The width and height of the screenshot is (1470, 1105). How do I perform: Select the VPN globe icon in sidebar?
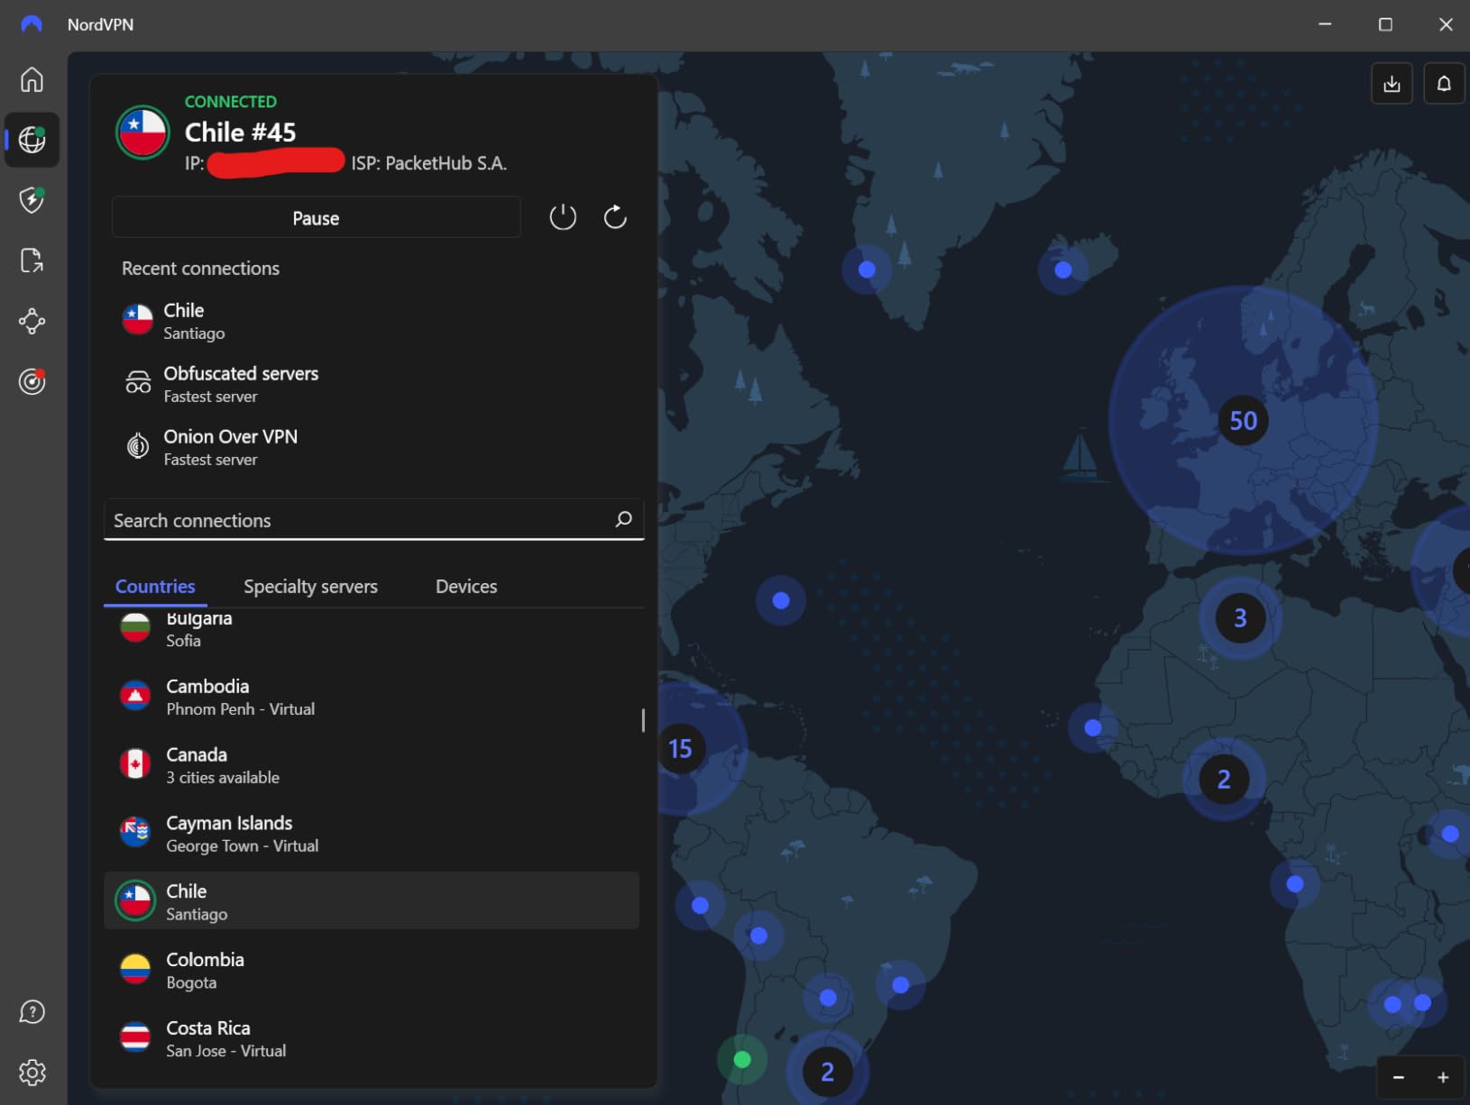pyautogui.click(x=32, y=140)
